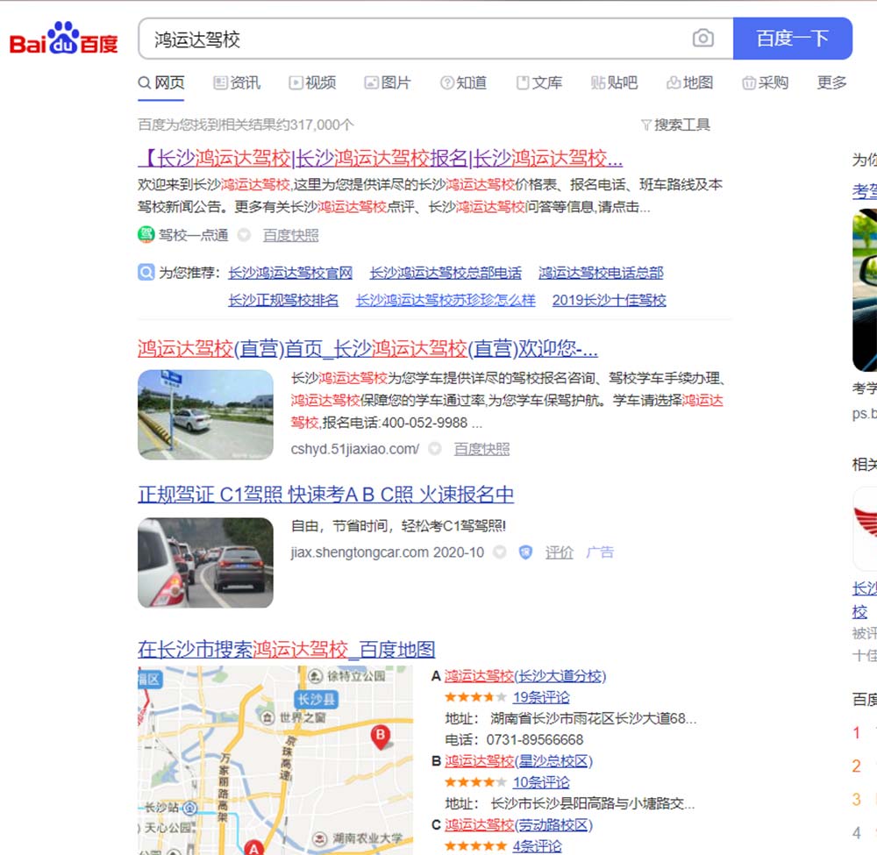Open camera image search icon

(702, 39)
